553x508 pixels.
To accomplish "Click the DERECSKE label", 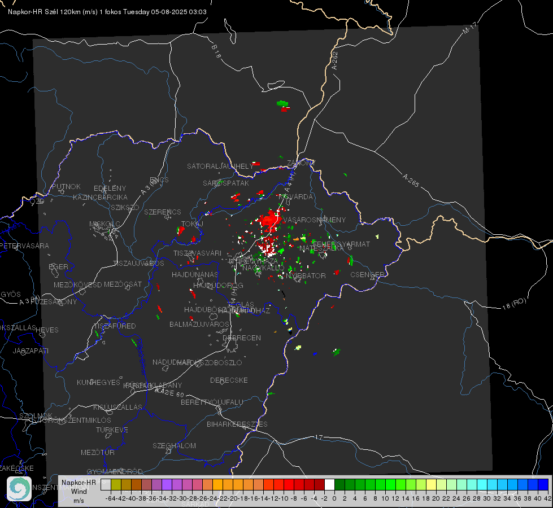I will click(x=229, y=380).
